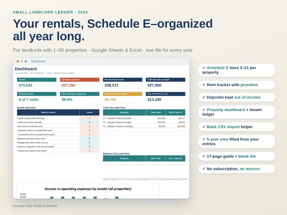The height and width of the screenshot is (215, 287).
Task: Select the Count column header
Action: [x=89, y=113]
